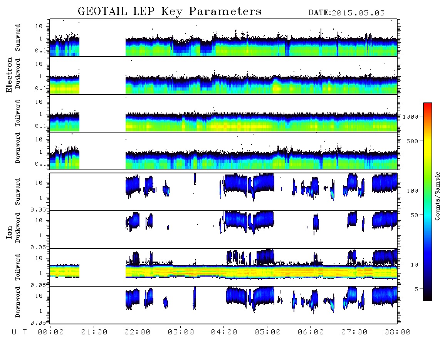Screen dimensions: 440x339
Task: Click the vertical 'Electron' group label
Action: (9, 75)
